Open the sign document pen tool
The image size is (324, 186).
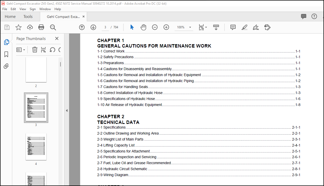[x=256, y=27]
